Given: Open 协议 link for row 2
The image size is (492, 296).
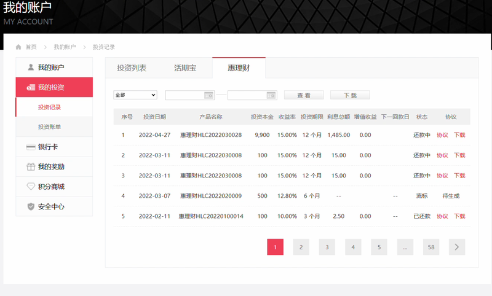Looking at the screenshot, I should coord(442,155).
